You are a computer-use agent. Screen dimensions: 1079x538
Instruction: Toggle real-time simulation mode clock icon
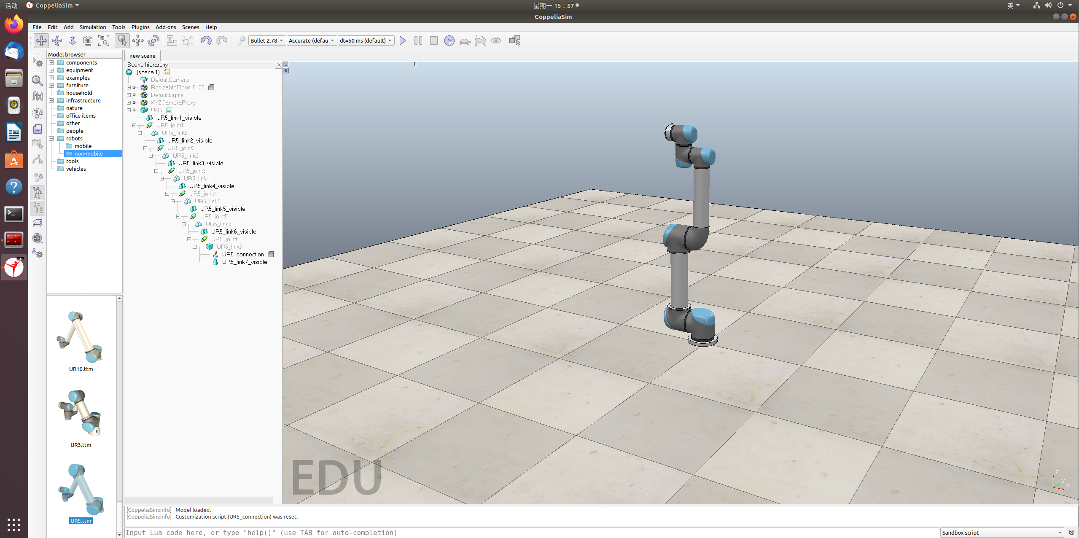click(x=449, y=40)
